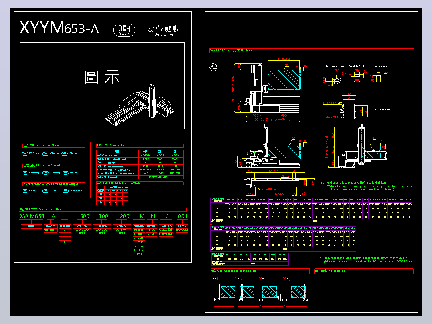This screenshot has height=324, width=432.
Task: Click the XYYM653-A drawing title
Action: (59, 28)
